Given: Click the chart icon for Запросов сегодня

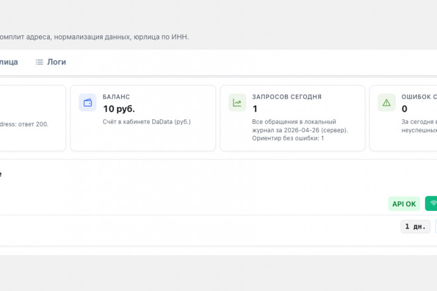Looking at the screenshot, I should [x=237, y=102].
